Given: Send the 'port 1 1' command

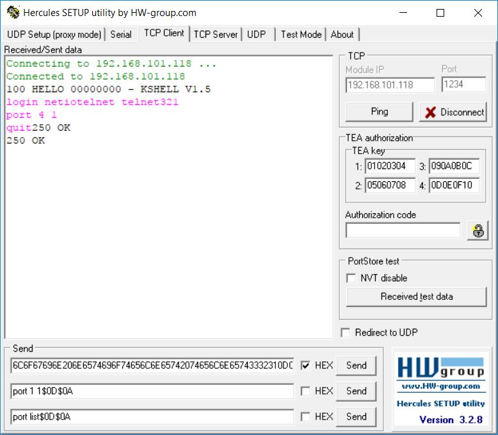Looking at the screenshot, I should pos(356,391).
